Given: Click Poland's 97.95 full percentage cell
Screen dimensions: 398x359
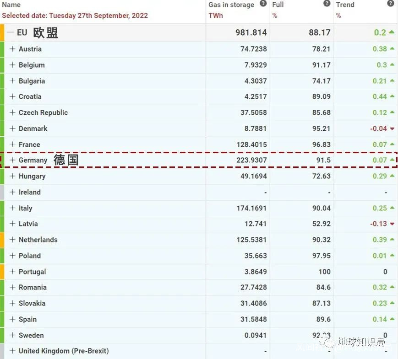Looking at the screenshot, I should click(321, 256).
